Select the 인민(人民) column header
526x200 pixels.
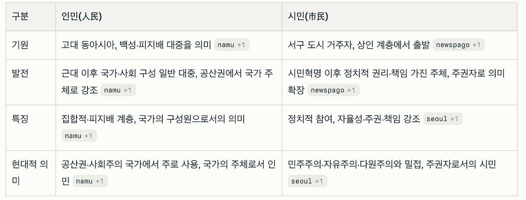pos(82,16)
